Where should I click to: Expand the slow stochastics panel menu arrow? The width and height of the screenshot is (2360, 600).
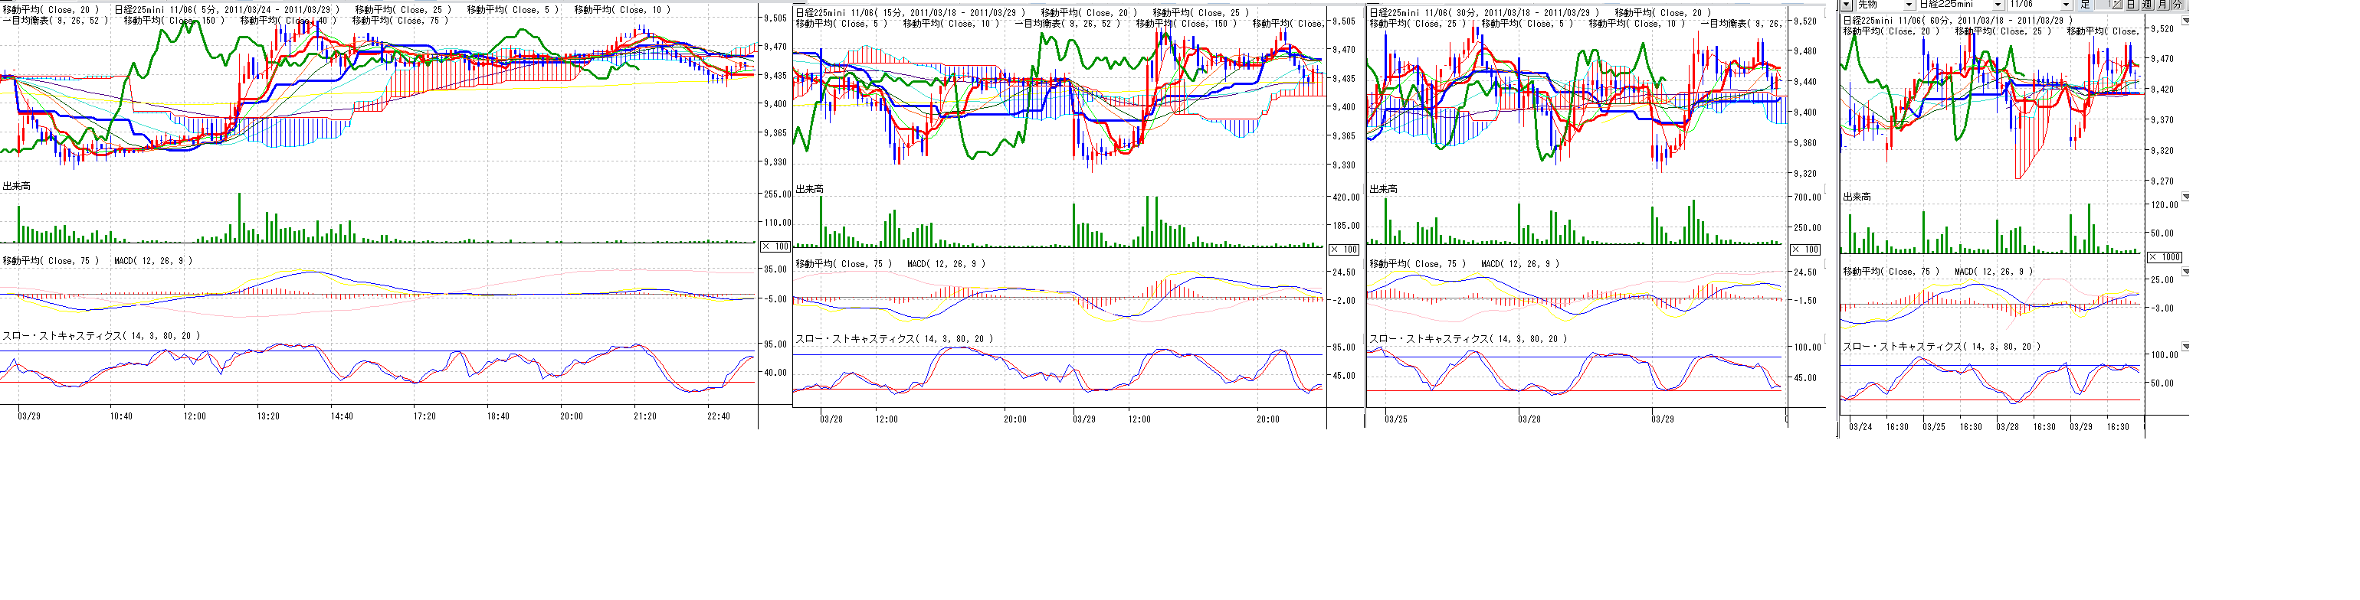pyautogui.click(x=2185, y=347)
